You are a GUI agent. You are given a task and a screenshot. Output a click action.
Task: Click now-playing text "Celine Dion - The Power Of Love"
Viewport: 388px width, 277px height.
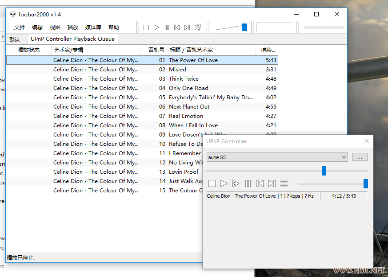click(x=241, y=196)
